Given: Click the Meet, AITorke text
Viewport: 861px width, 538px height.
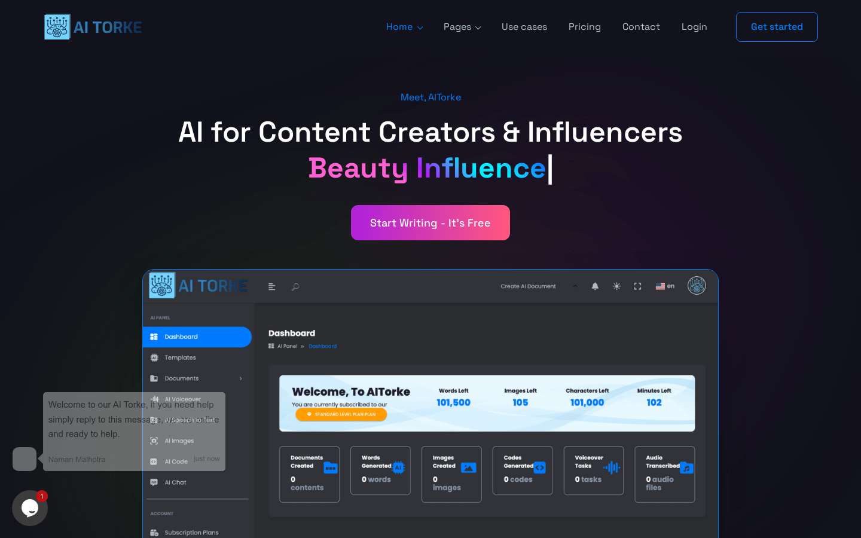Looking at the screenshot, I should pos(430,97).
